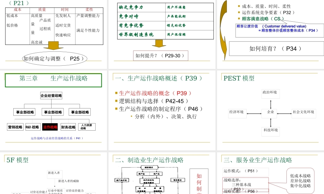Click the 运作战略与企业经营战略的关系（P41）caption

click(57, 138)
